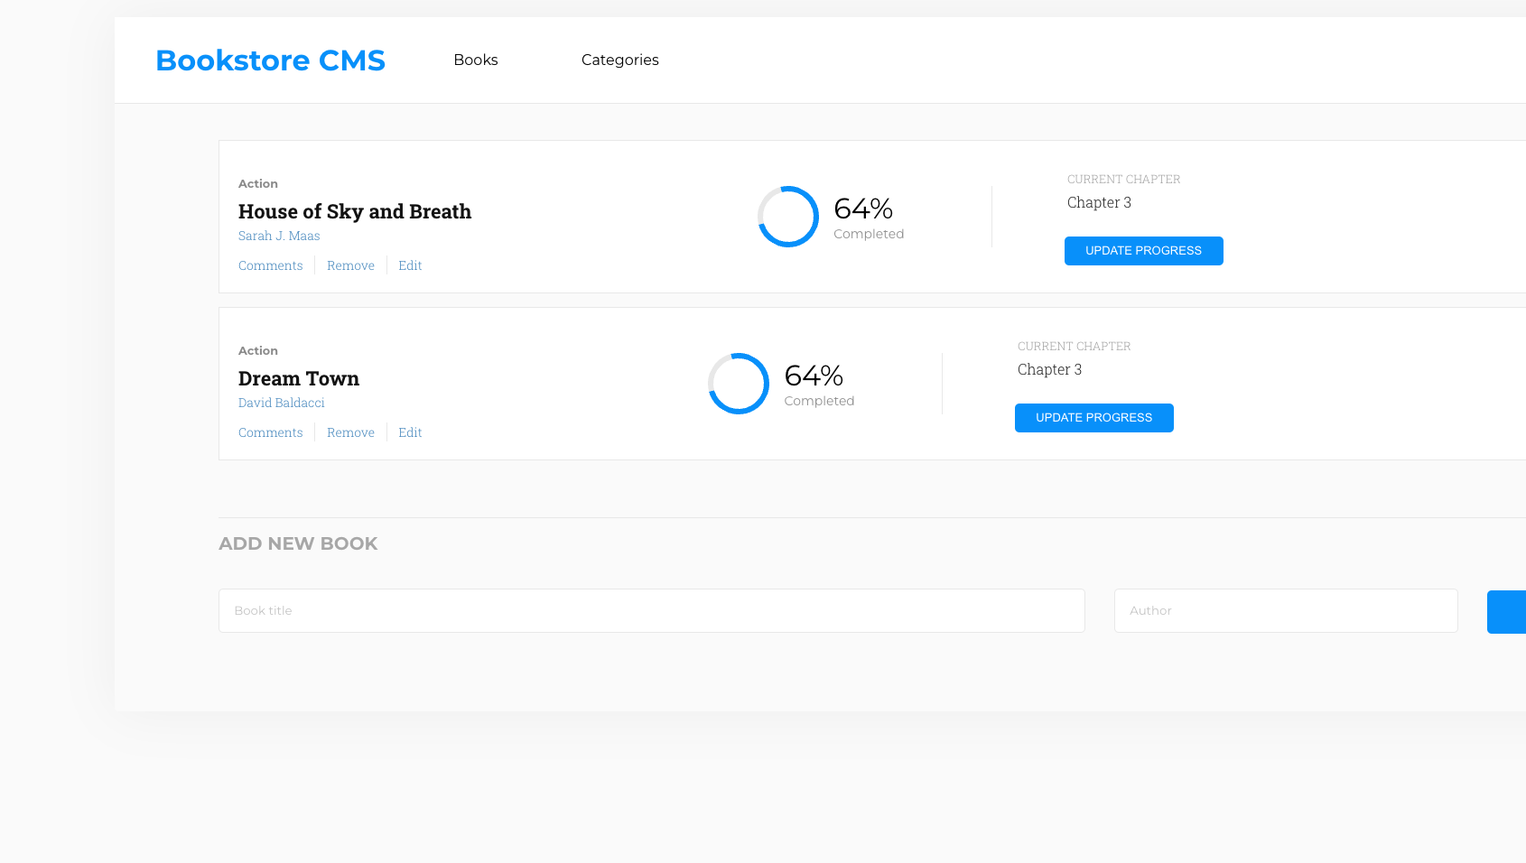Select the author name David Baldacci

(281, 403)
